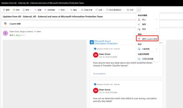Click the 'Oct 10, 2024 03:36AM' timestamp
The image size is (183, 108).
point(108,57)
